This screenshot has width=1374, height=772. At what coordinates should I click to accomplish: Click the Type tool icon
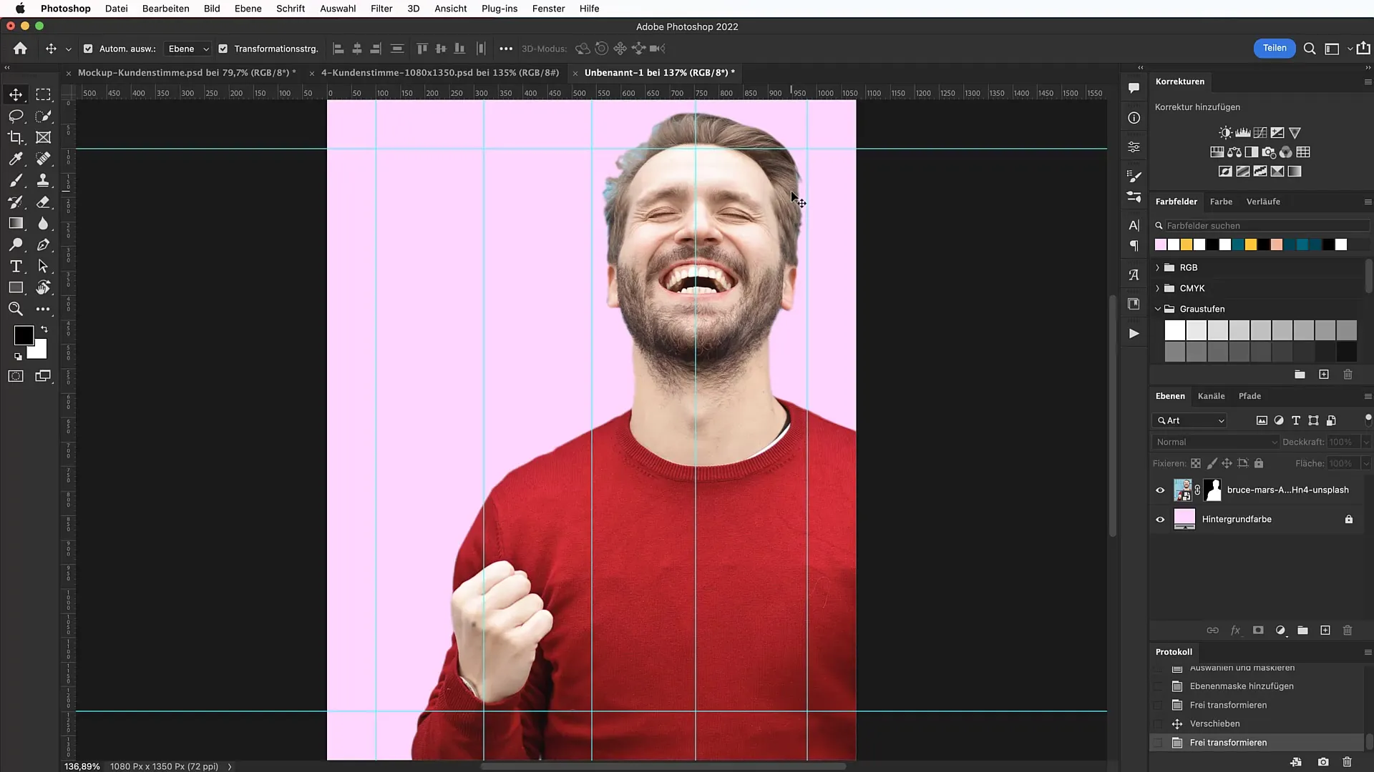(15, 267)
